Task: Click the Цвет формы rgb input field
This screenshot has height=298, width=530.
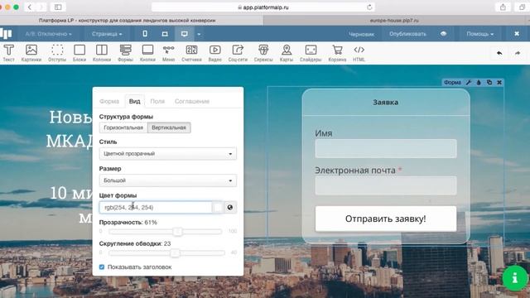Action: click(156, 207)
